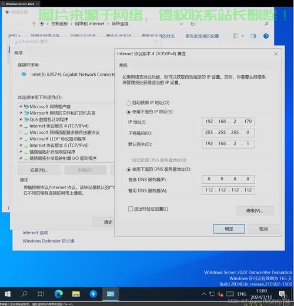Toggle Microsoft 网络客户端 checkbox
The height and width of the screenshot is (306, 294).
point(21,106)
